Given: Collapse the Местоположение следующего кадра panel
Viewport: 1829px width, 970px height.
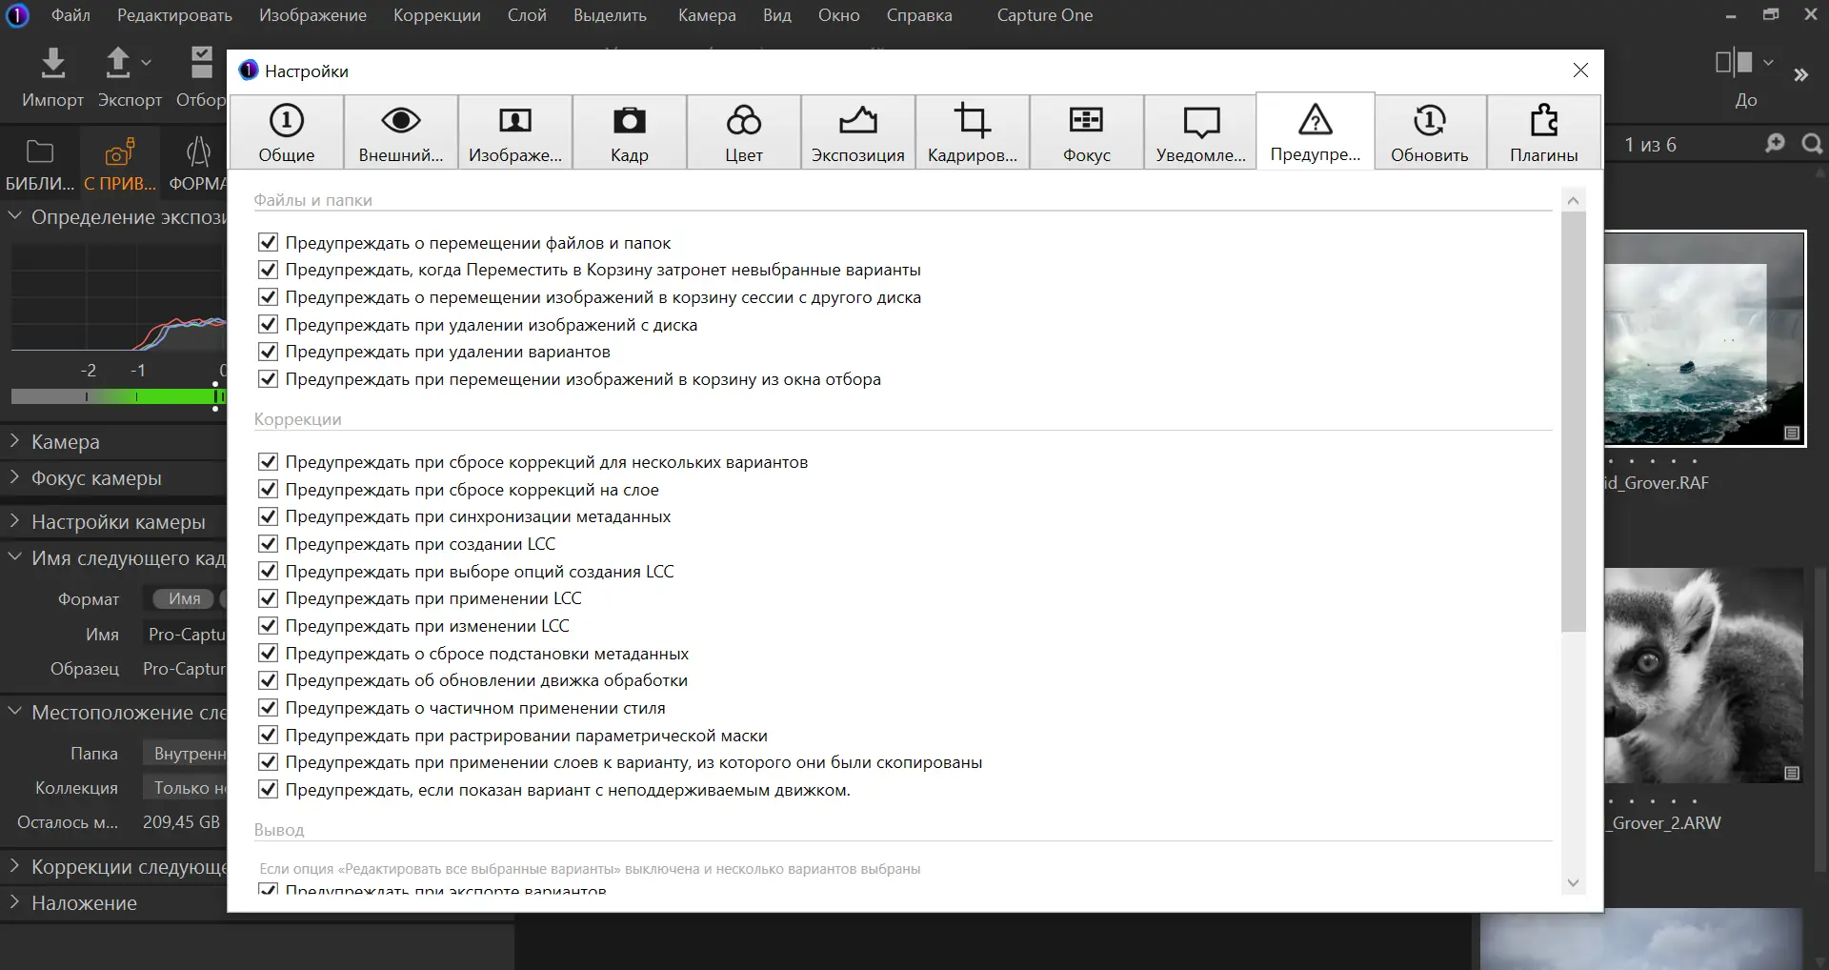Looking at the screenshot, I should [x=15, y=712].
